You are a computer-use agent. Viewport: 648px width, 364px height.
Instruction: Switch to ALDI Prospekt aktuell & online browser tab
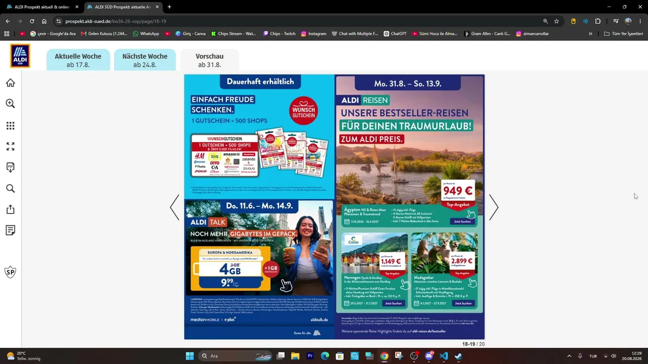point(42,7)
